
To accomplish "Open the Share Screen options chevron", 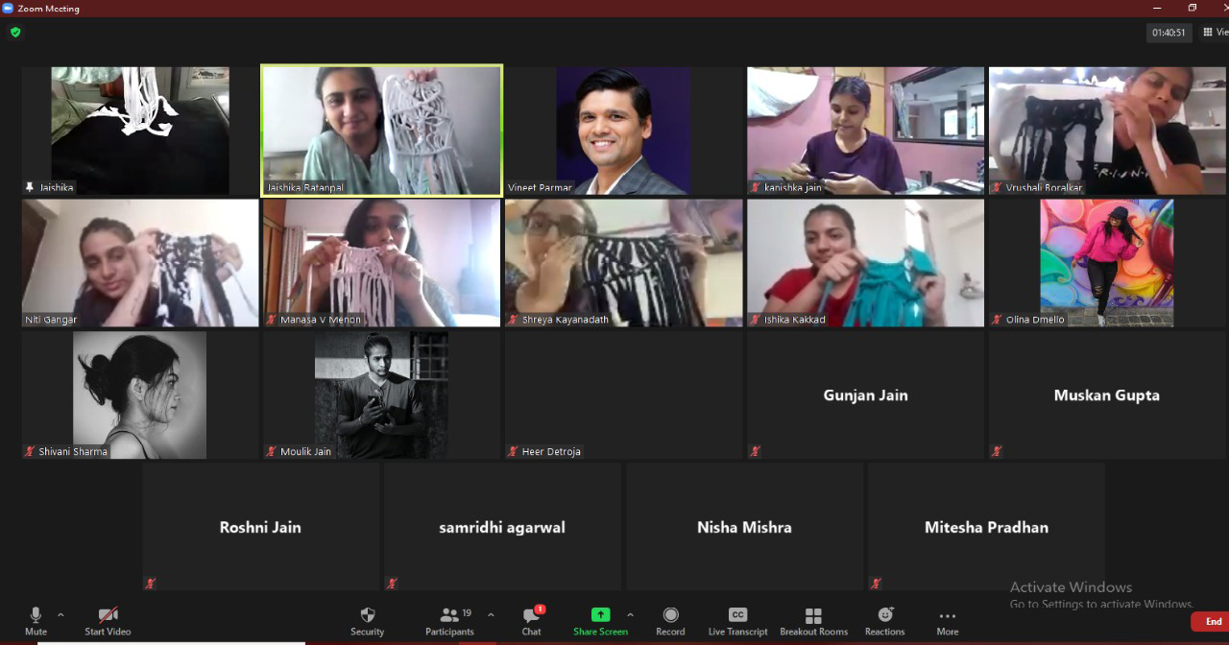I will pos(630,615).
